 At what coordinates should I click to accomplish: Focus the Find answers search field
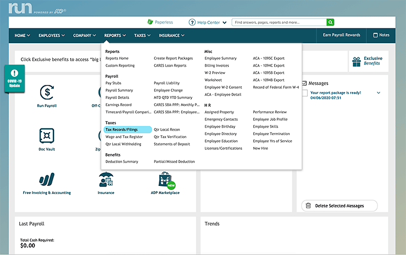279,22
